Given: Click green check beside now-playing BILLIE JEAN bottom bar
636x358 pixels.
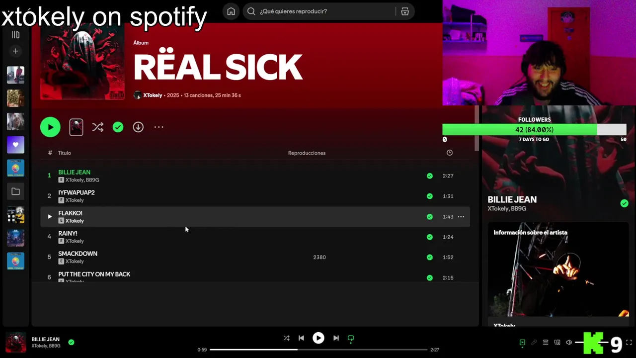Looking at the screenshot, I should pos(71,342).
